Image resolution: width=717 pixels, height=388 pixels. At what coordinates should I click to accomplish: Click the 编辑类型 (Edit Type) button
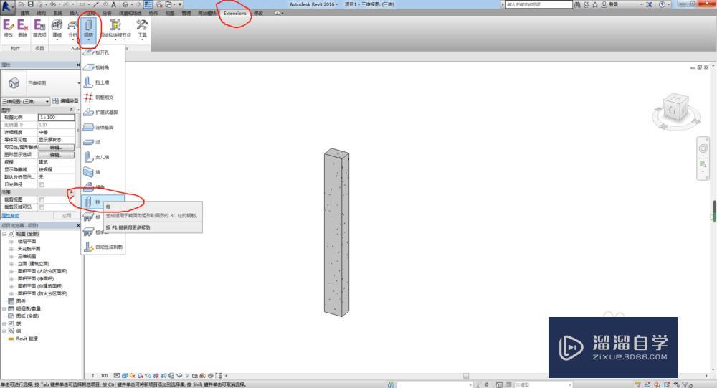(x=65, y=101)
